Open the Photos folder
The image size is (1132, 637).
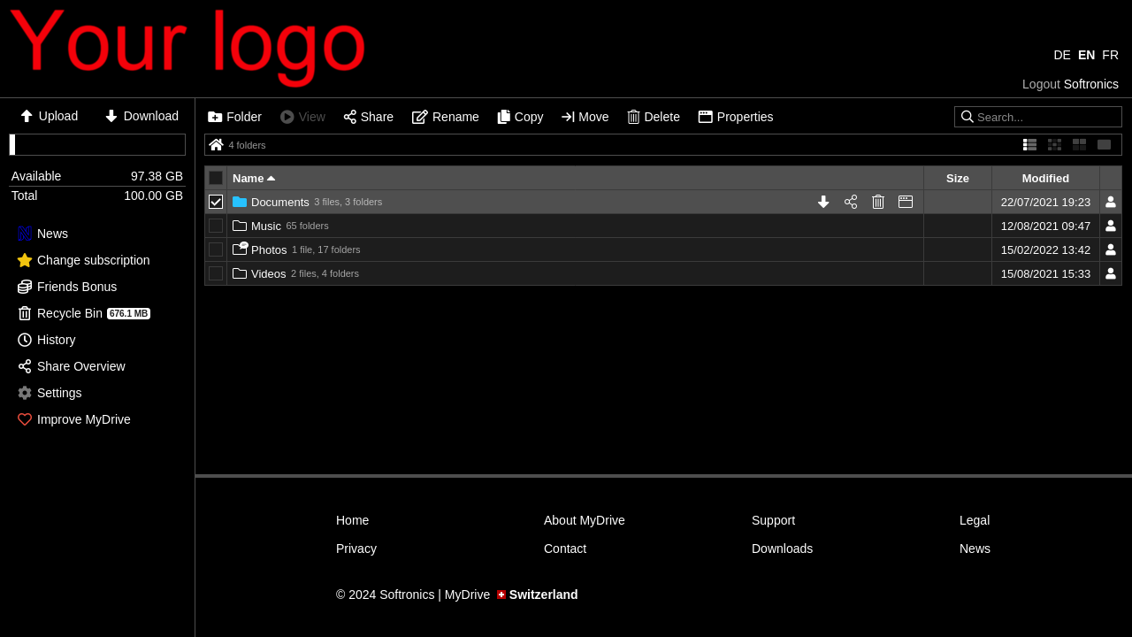point(269,249)
